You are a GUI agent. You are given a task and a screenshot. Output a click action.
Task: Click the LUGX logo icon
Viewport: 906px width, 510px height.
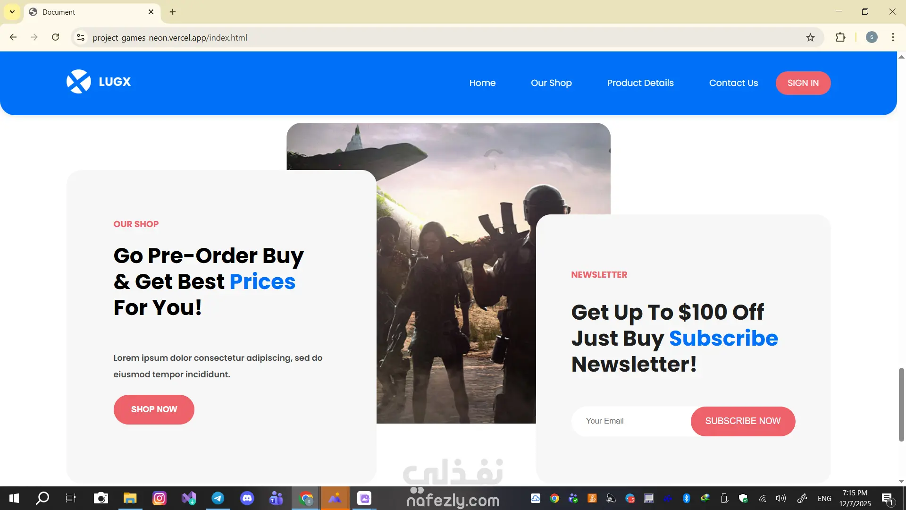pos(78,82)
